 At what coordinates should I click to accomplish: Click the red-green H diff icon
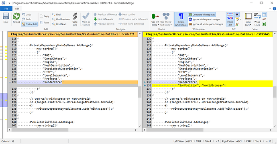click(237, 24)
